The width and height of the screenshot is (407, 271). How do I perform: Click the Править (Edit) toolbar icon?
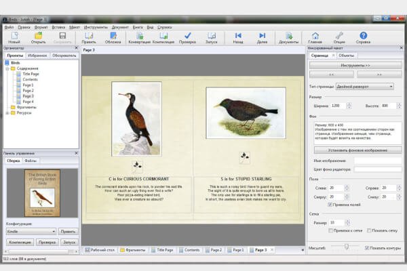(89, 38)
